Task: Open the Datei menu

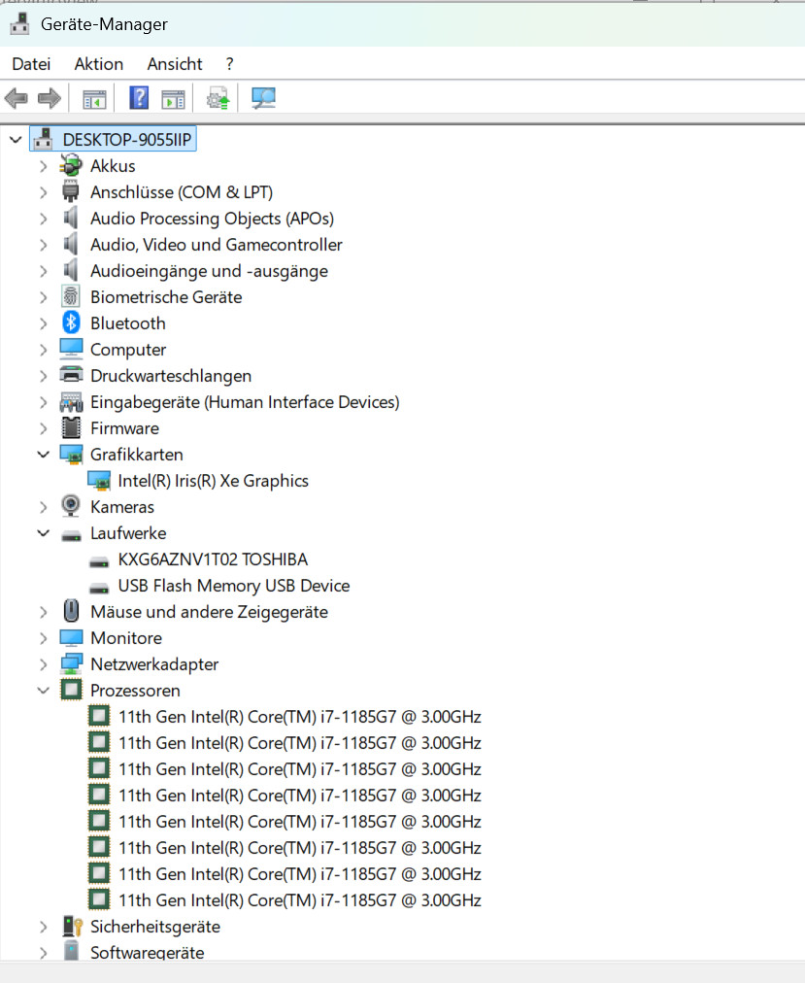Action: pos(31,64)
